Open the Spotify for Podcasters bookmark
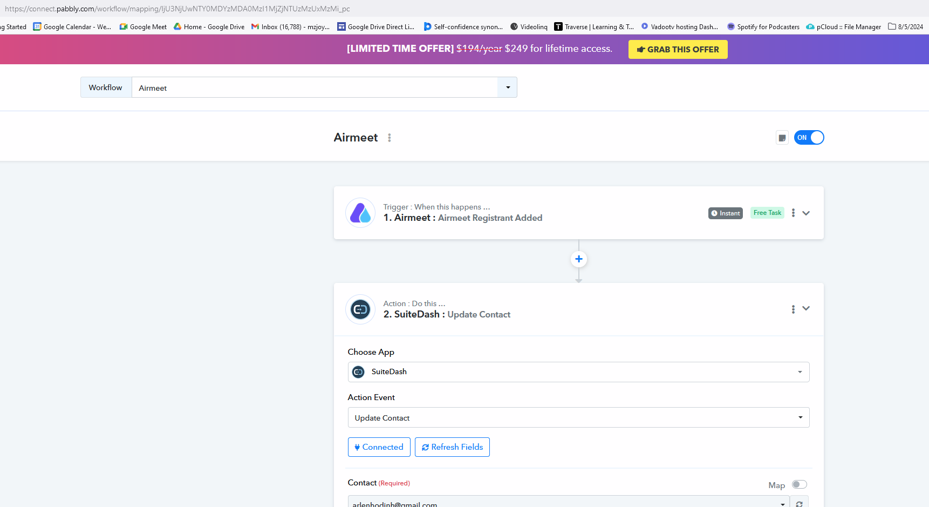Viewport: 929px width, 507px height. click(763, 26)
